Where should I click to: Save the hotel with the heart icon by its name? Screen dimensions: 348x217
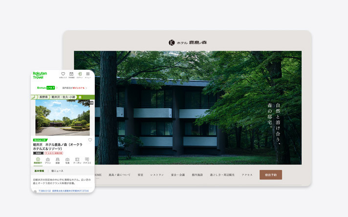90,140
